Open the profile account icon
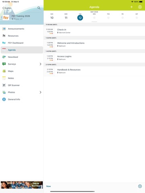The image size is (145, 193). 140,7
